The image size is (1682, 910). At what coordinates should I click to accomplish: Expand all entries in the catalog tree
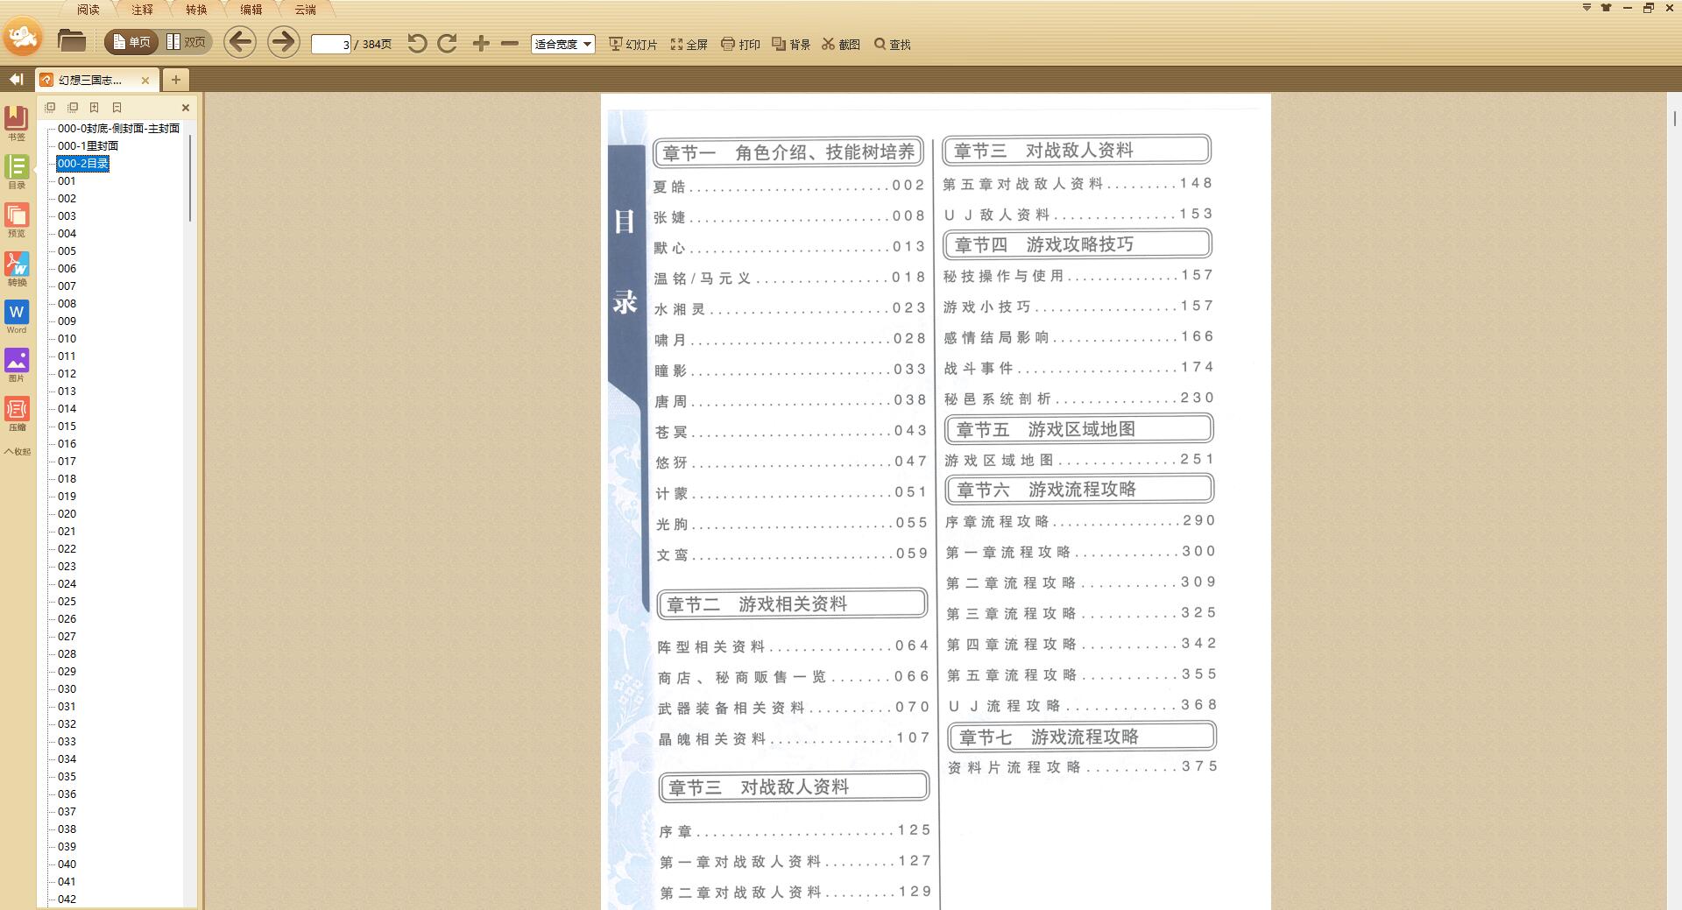pos(50,107)
